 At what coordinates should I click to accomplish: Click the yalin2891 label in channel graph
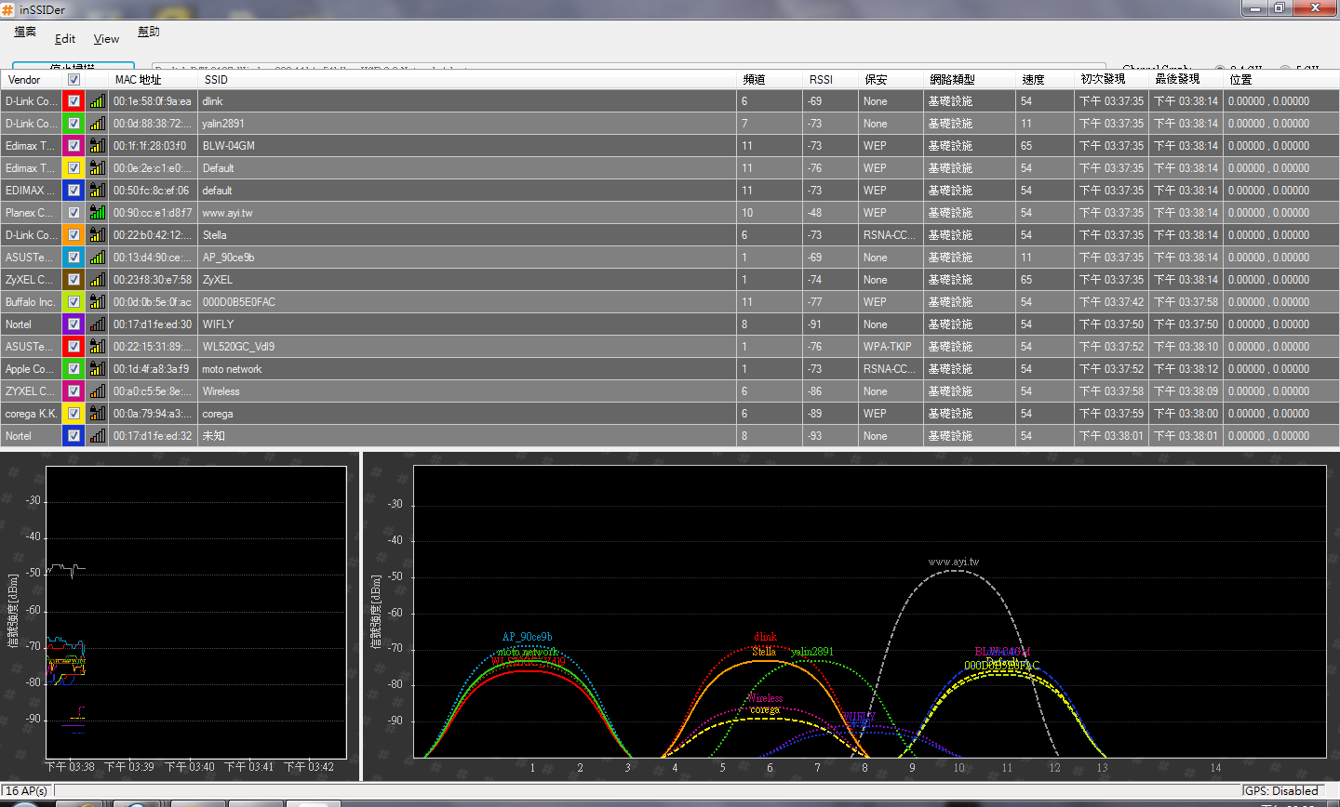812,652
